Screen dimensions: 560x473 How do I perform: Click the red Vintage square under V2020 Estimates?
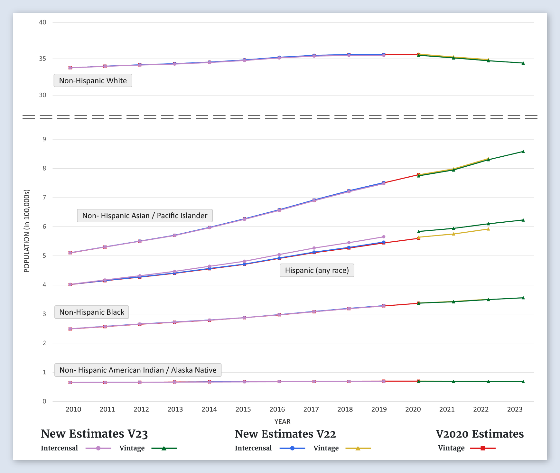[482, 448]
